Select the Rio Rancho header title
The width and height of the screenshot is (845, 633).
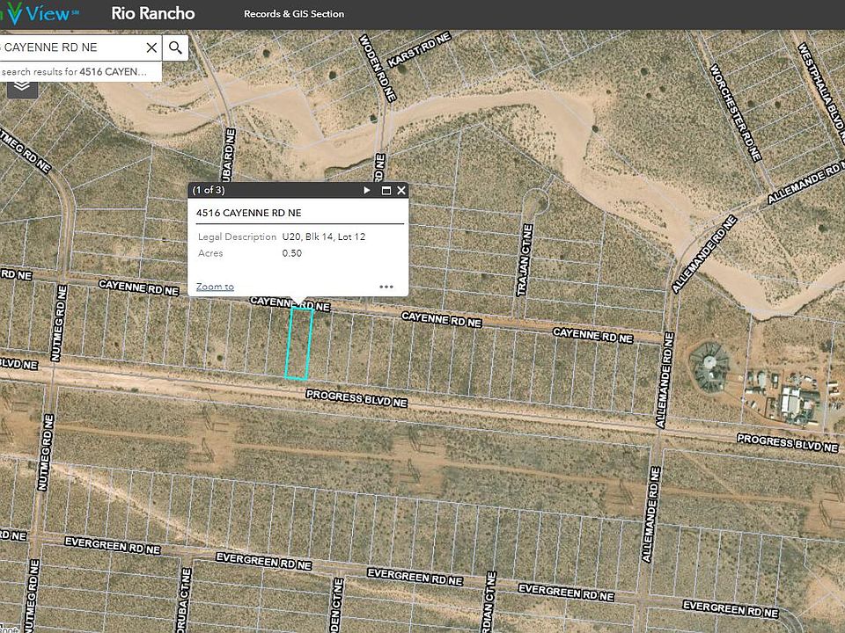coord(153,14)
